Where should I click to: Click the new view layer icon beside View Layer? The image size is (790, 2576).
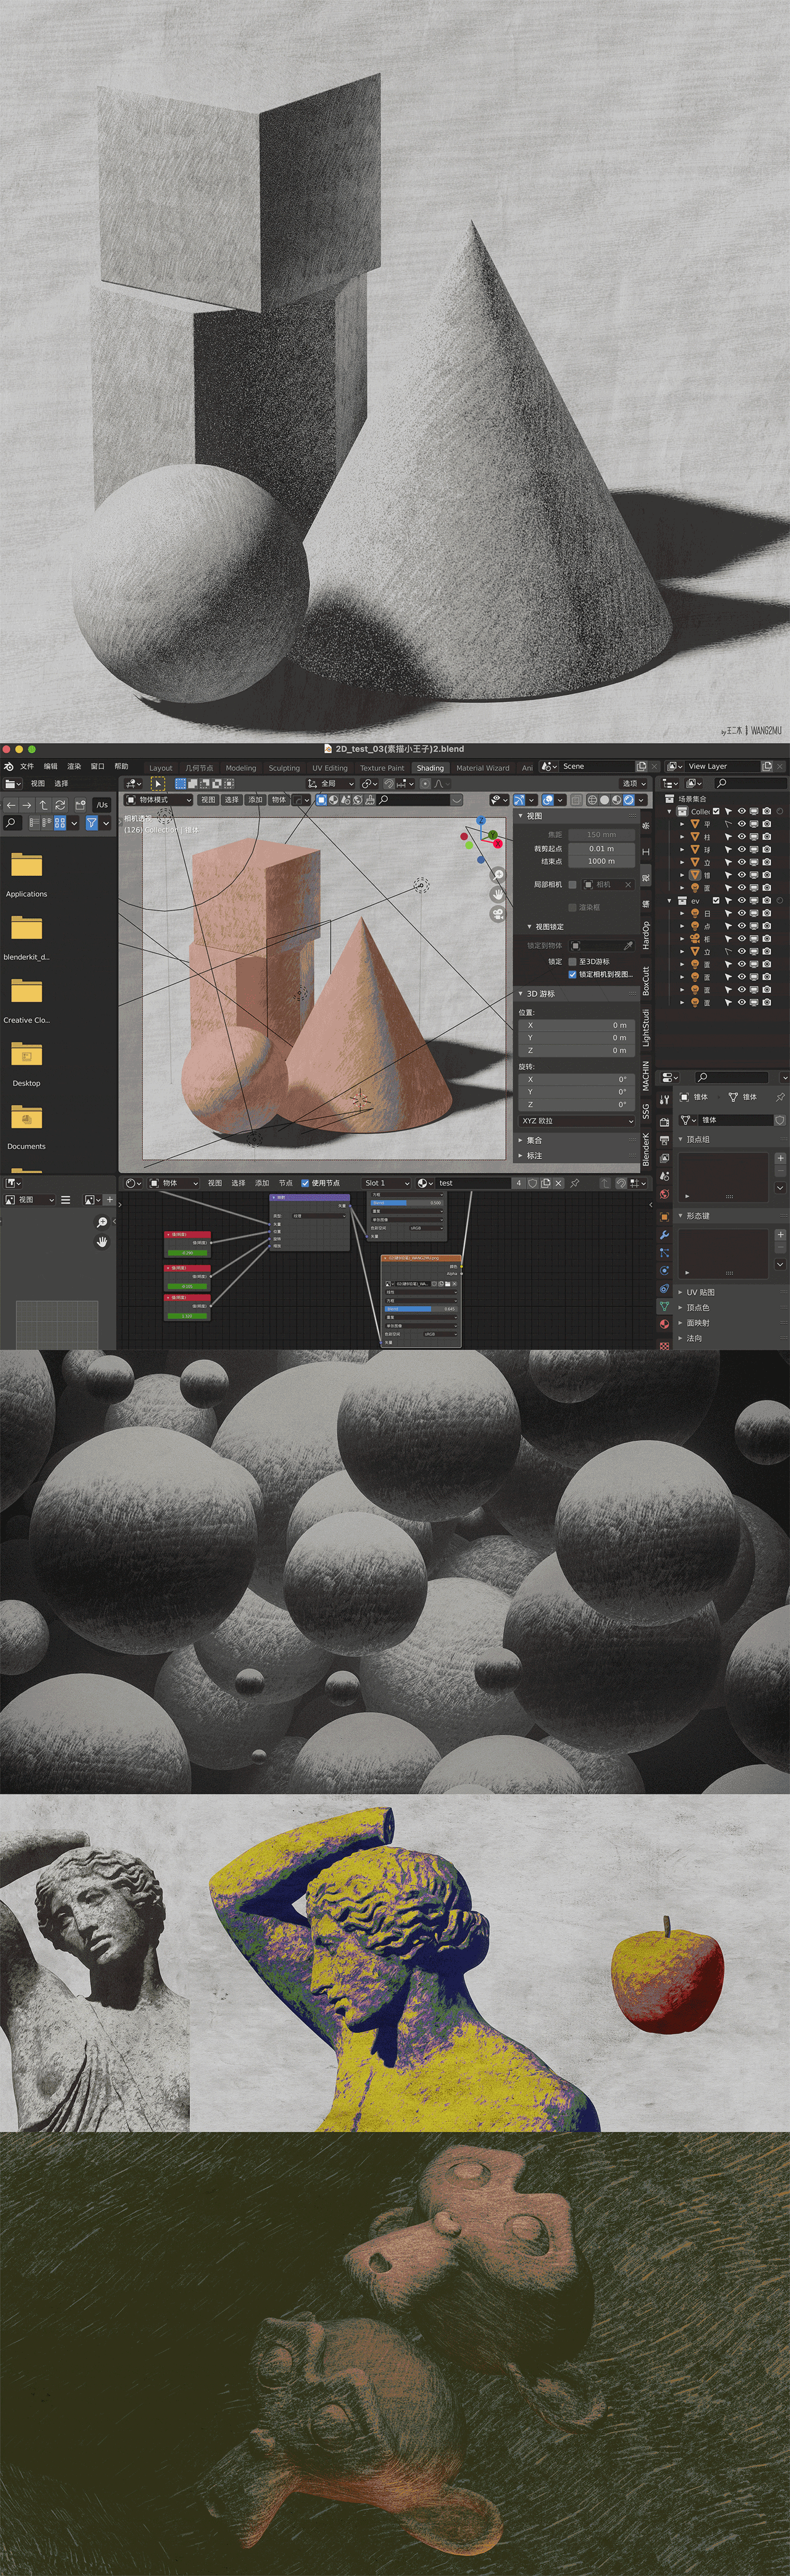tap(767, 766)
